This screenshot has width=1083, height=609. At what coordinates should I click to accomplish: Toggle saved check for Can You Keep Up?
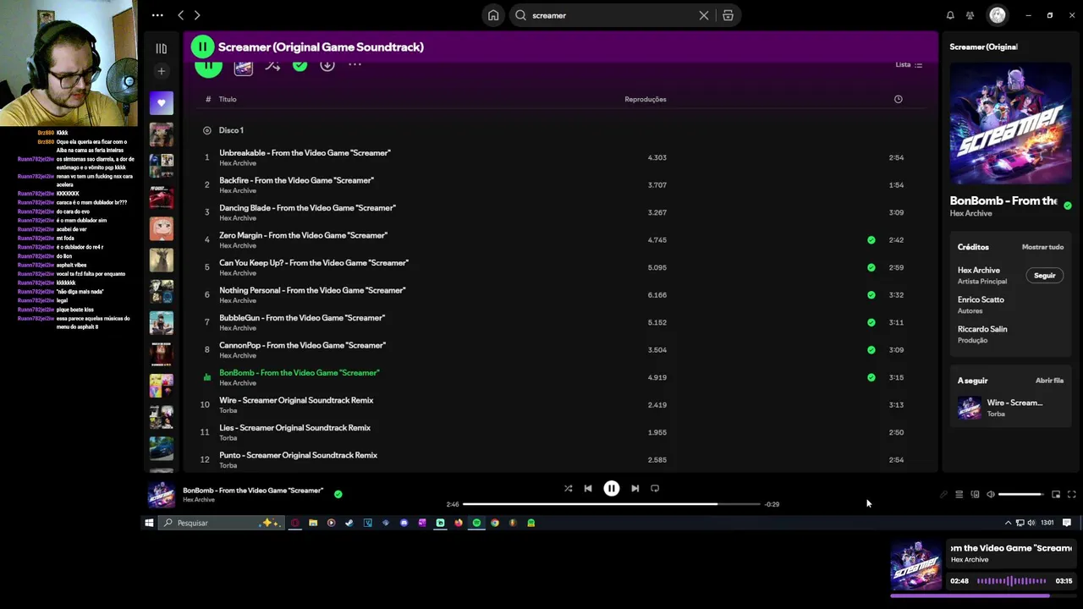coord(871,267)
